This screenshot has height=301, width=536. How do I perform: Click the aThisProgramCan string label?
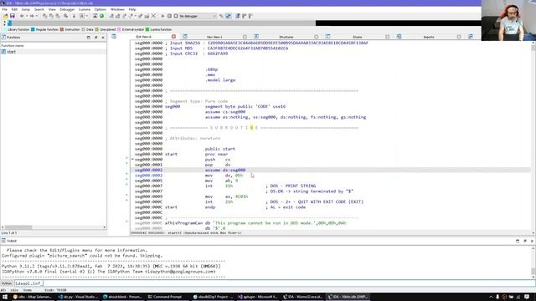(184, 223)
